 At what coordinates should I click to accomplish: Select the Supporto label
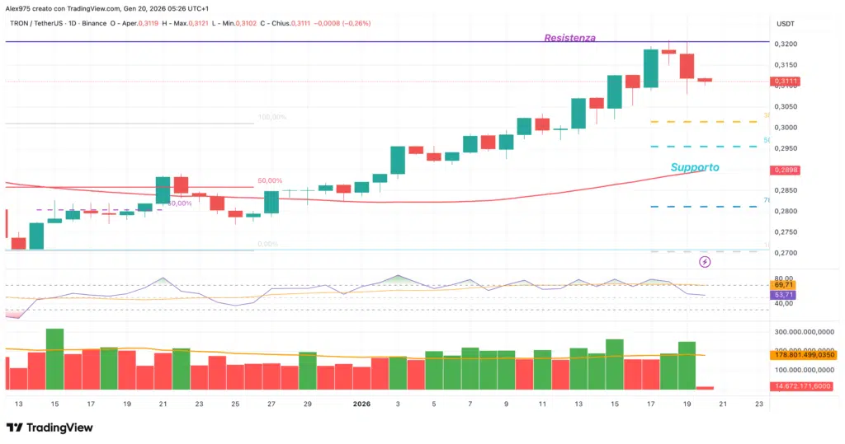tap(694, 167)
